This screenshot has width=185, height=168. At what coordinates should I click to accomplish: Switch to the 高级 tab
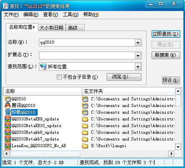(x=75, y=28)
